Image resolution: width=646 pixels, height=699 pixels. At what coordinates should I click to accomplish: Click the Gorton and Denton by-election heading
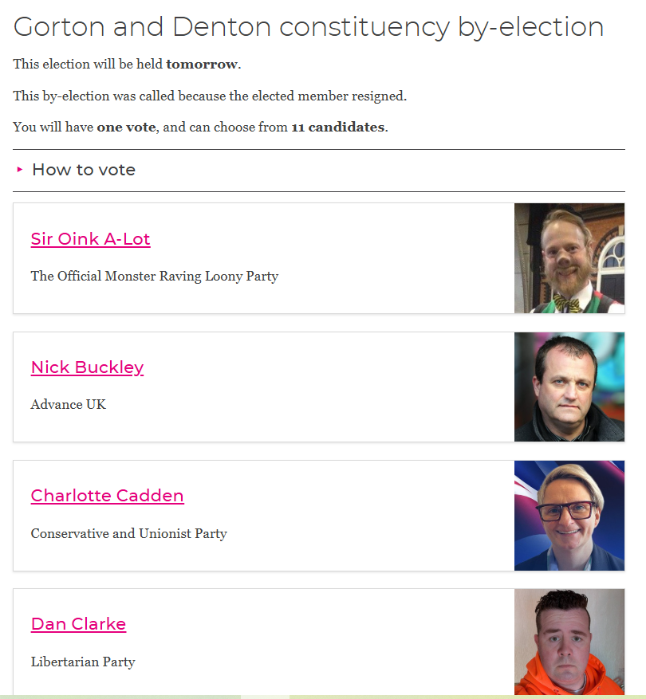(x=309, y=27)
